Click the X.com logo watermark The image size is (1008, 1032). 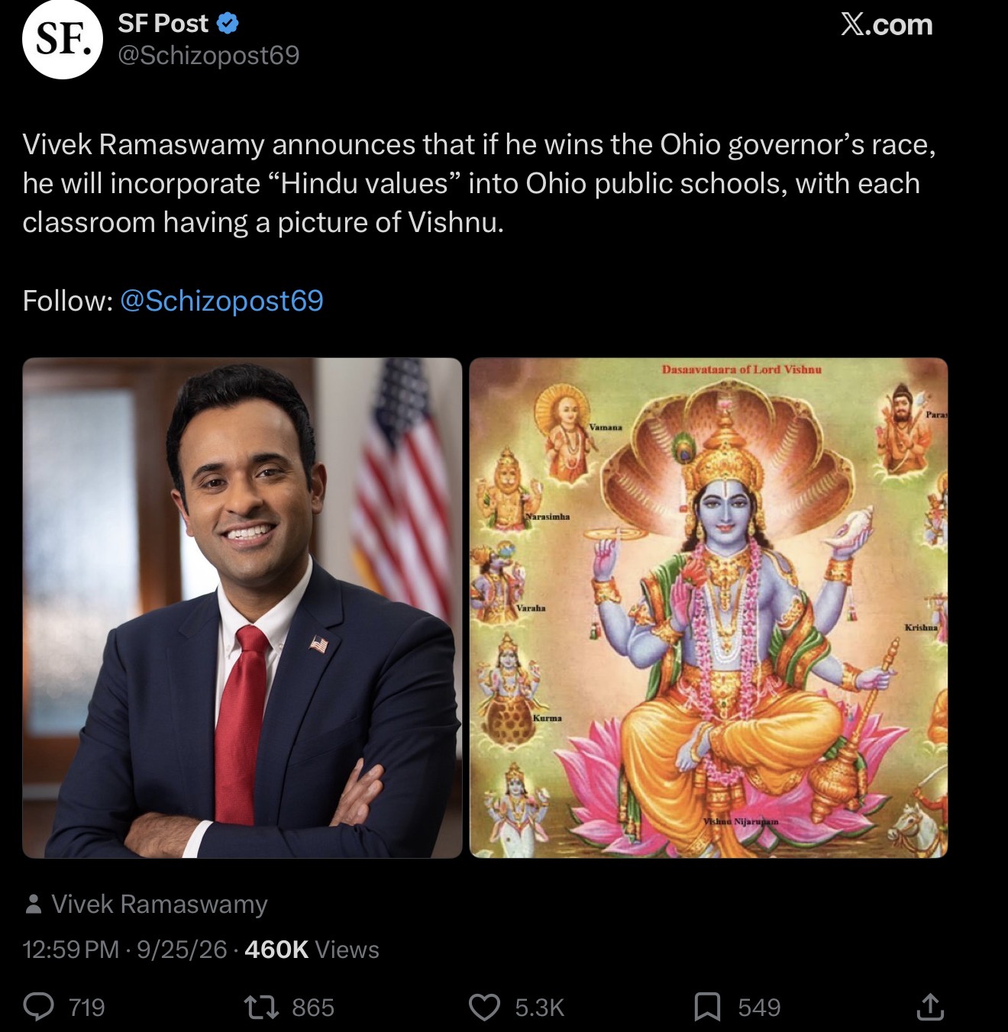[x=886, y=25]
